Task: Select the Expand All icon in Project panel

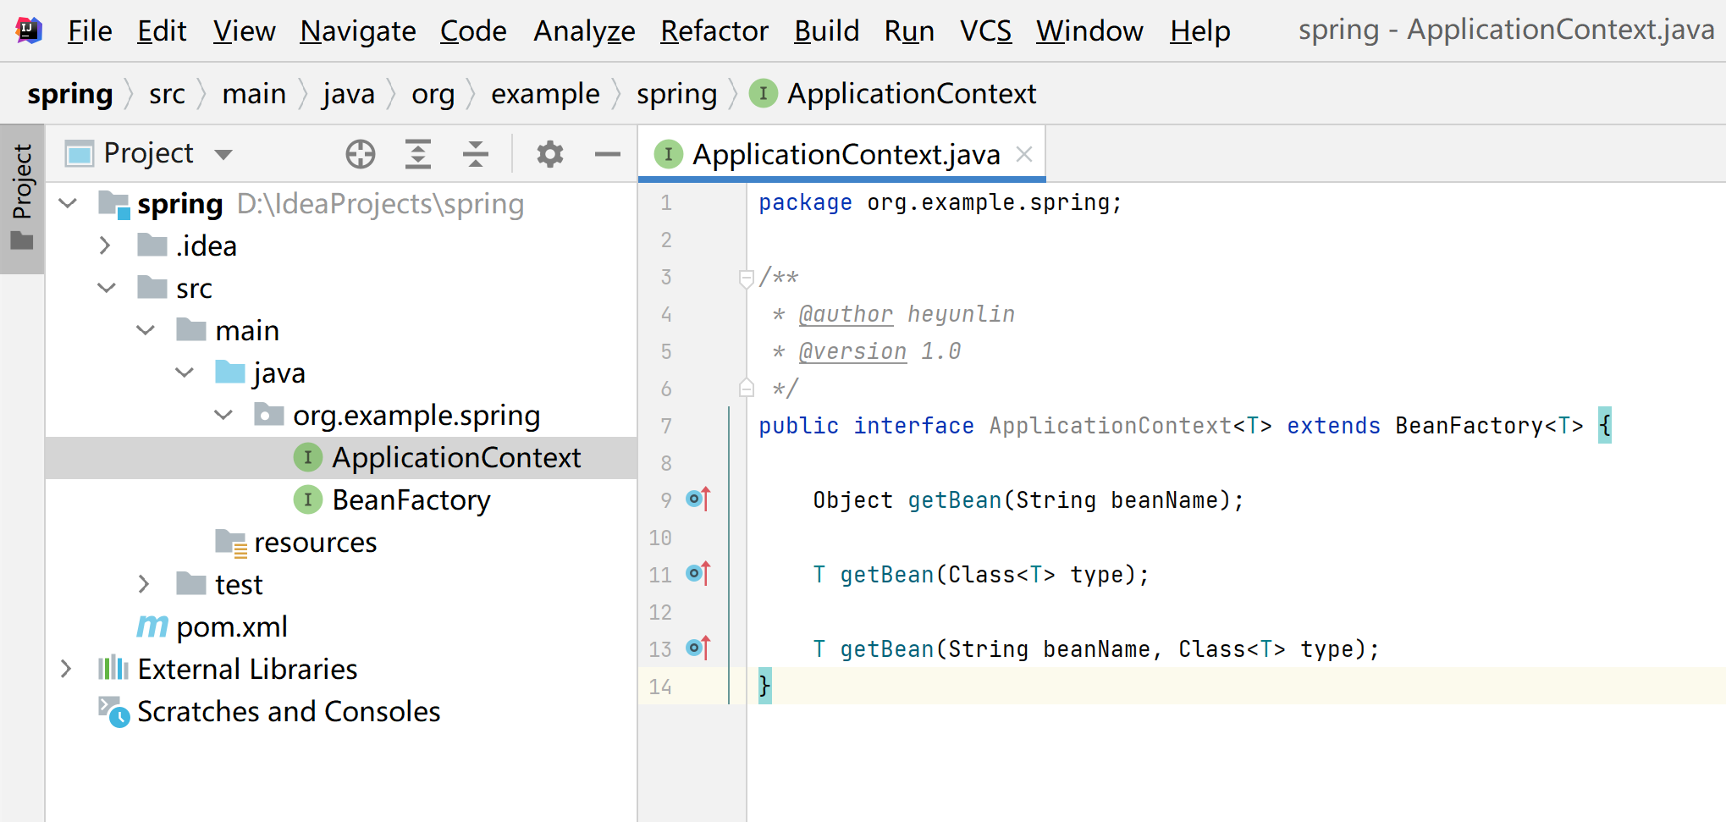Action: click(418, 154)
